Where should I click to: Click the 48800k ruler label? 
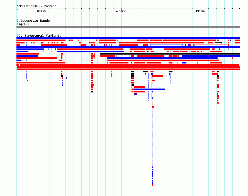tap(42, 11)
